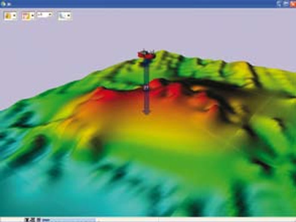The height and width of the screenshot is (222, 296).
Task: Minimize the 3D viewer window
Action: coord(279,4)
